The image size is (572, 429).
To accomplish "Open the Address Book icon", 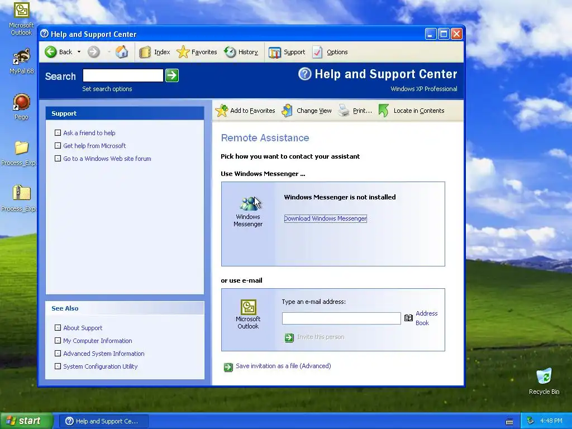I will 408,318.
